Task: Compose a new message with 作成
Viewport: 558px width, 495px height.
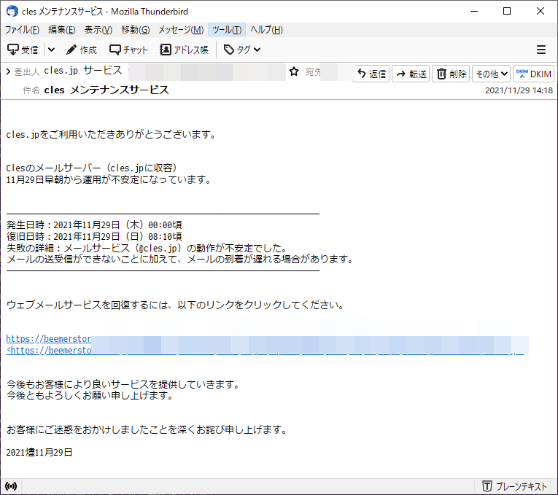Action: (81, 50)
